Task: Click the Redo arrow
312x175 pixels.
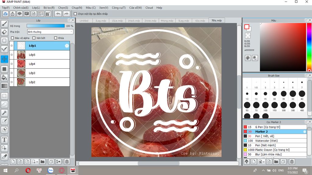Action: pyautogui.click(x=66, y=14)
